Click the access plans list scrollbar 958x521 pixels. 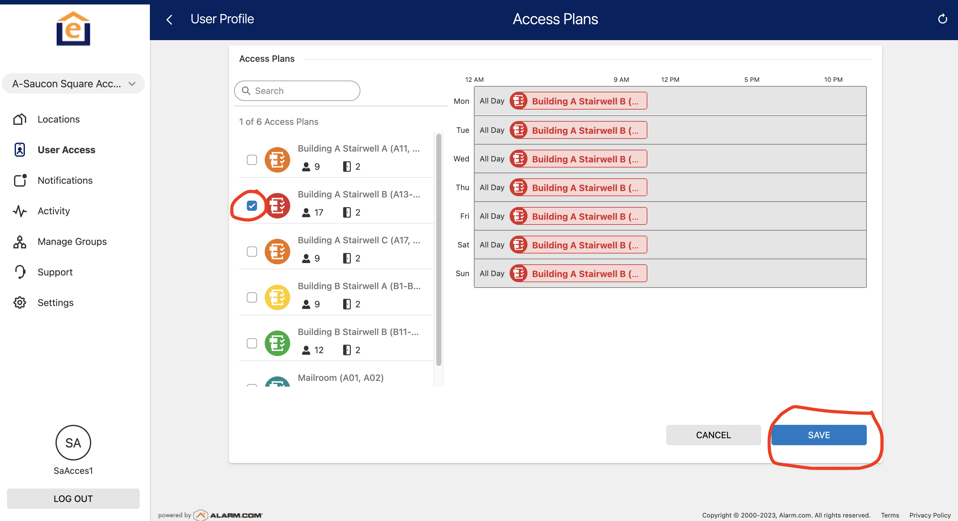pyautogui.click(x=438, y=249)
